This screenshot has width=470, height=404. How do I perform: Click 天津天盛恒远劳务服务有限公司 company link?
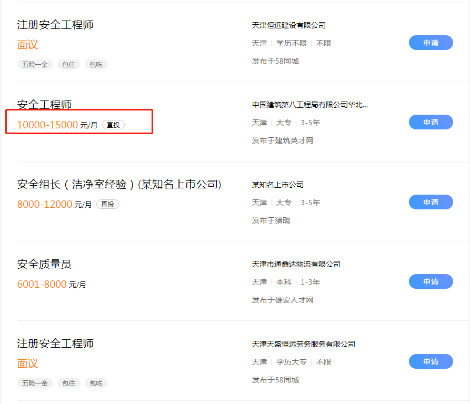click(304, 344)
